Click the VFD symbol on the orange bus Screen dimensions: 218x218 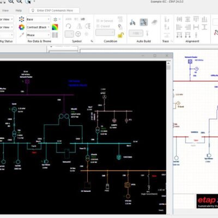128,185
